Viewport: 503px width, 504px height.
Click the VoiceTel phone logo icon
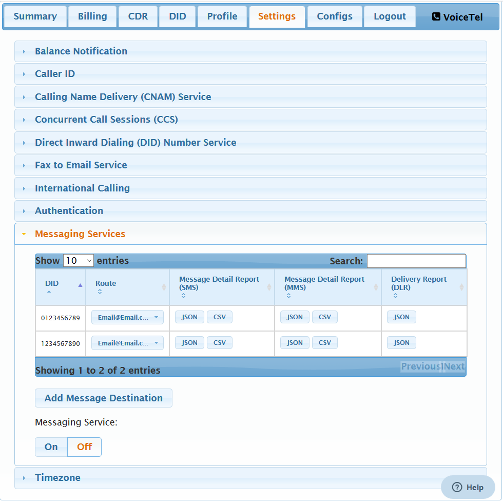pos(436,17)
